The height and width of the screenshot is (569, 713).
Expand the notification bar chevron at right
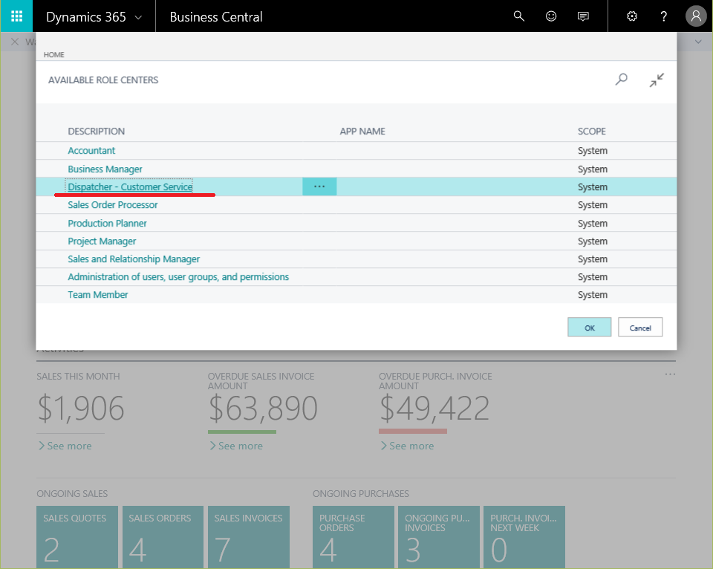pos(698,42)
